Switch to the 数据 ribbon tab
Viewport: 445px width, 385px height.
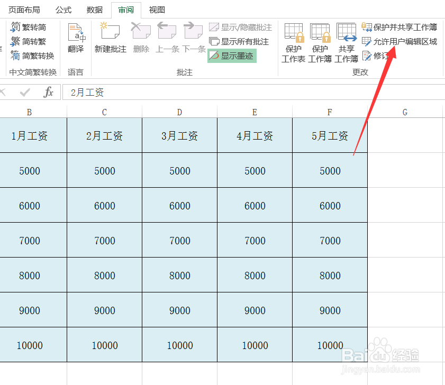(x=94, y=10)
